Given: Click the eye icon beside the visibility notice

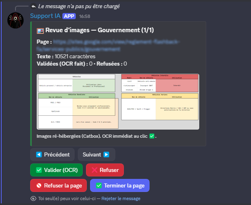Looking at the screenshot, I should (x=33, y=198).
